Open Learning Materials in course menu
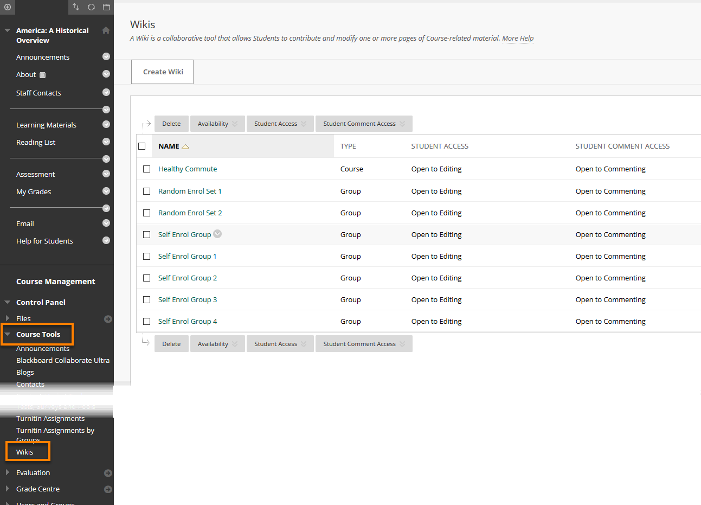 pyautogui.click(x=46, y=125)
